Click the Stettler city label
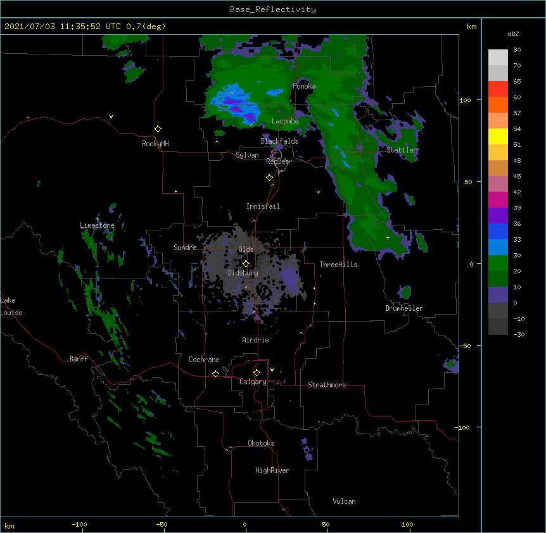 [402, 150]
